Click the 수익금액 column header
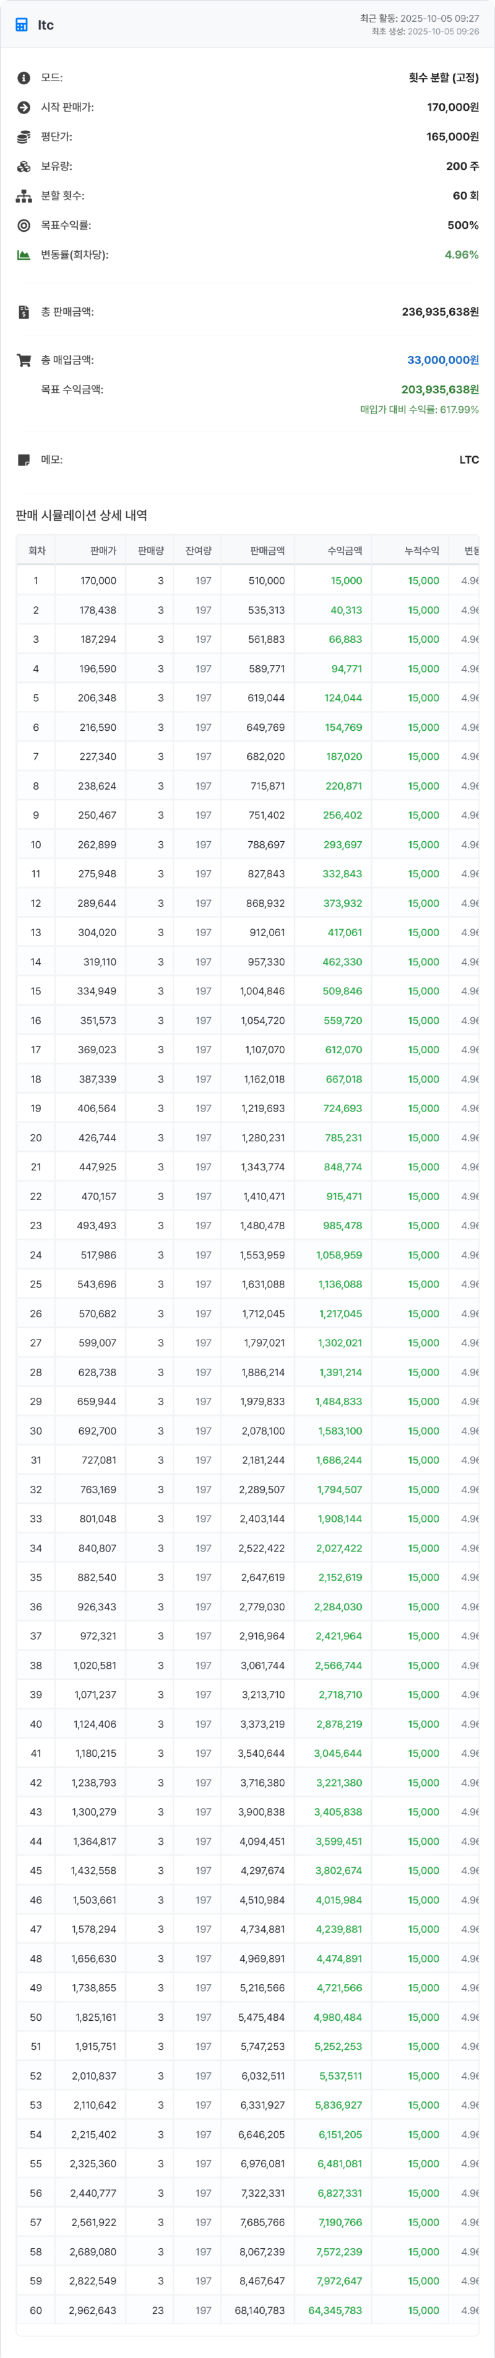 (x=344, y=550)
